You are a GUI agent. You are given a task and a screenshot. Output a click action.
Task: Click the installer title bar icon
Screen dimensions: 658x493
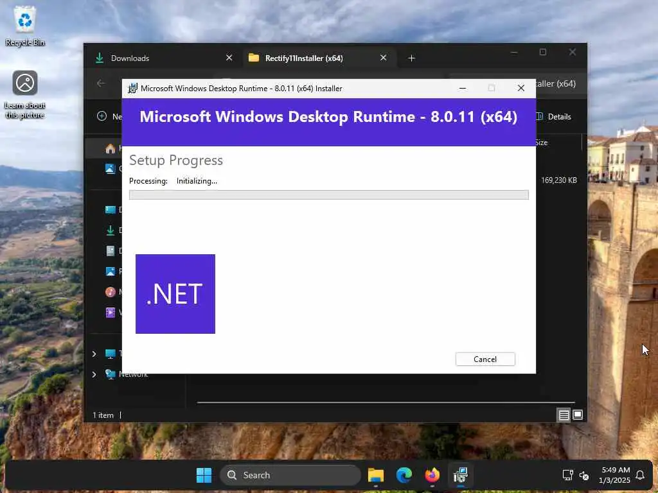(x=132, y=89)
